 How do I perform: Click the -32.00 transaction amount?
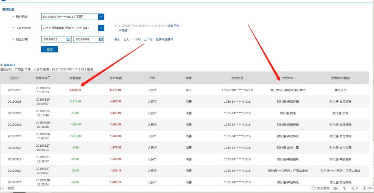tap(75, 182)
